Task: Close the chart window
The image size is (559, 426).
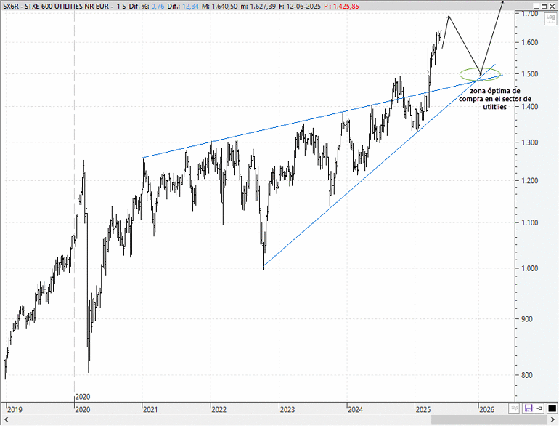Action: click(x=552, y=6)
